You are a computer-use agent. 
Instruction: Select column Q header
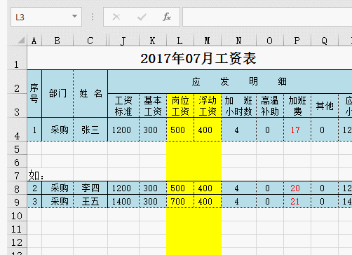click(325, 41)
